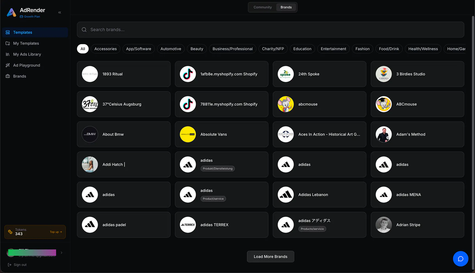Open the adidas Produkt/Dienstleistung logo
The height and width of the screenshot is (273, 475).
[x=188, y=164]
